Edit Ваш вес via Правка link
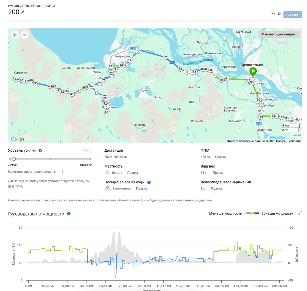The image size is (307, 291). tap(218, 173)
